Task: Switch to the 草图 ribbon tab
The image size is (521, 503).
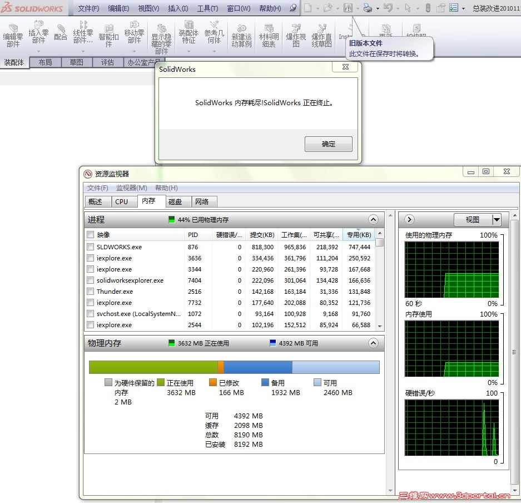Action: pos(76,62)
